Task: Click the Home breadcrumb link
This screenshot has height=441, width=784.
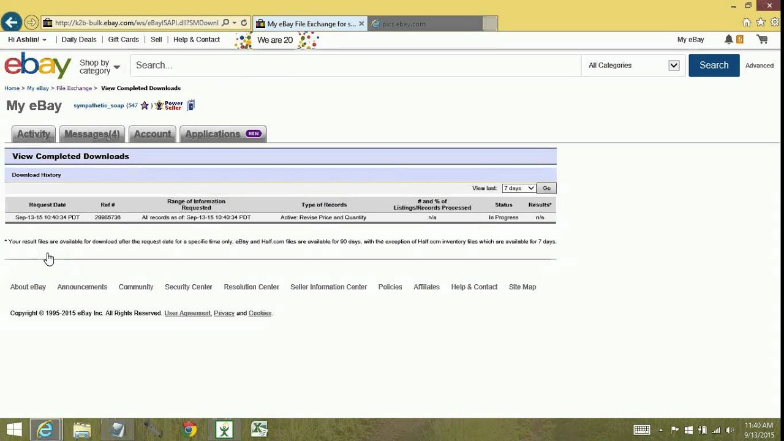Action: (x=12, y=88)
